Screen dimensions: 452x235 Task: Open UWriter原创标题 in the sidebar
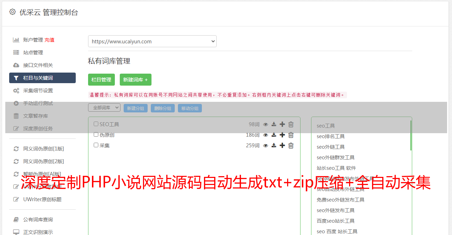click(42, 199)
